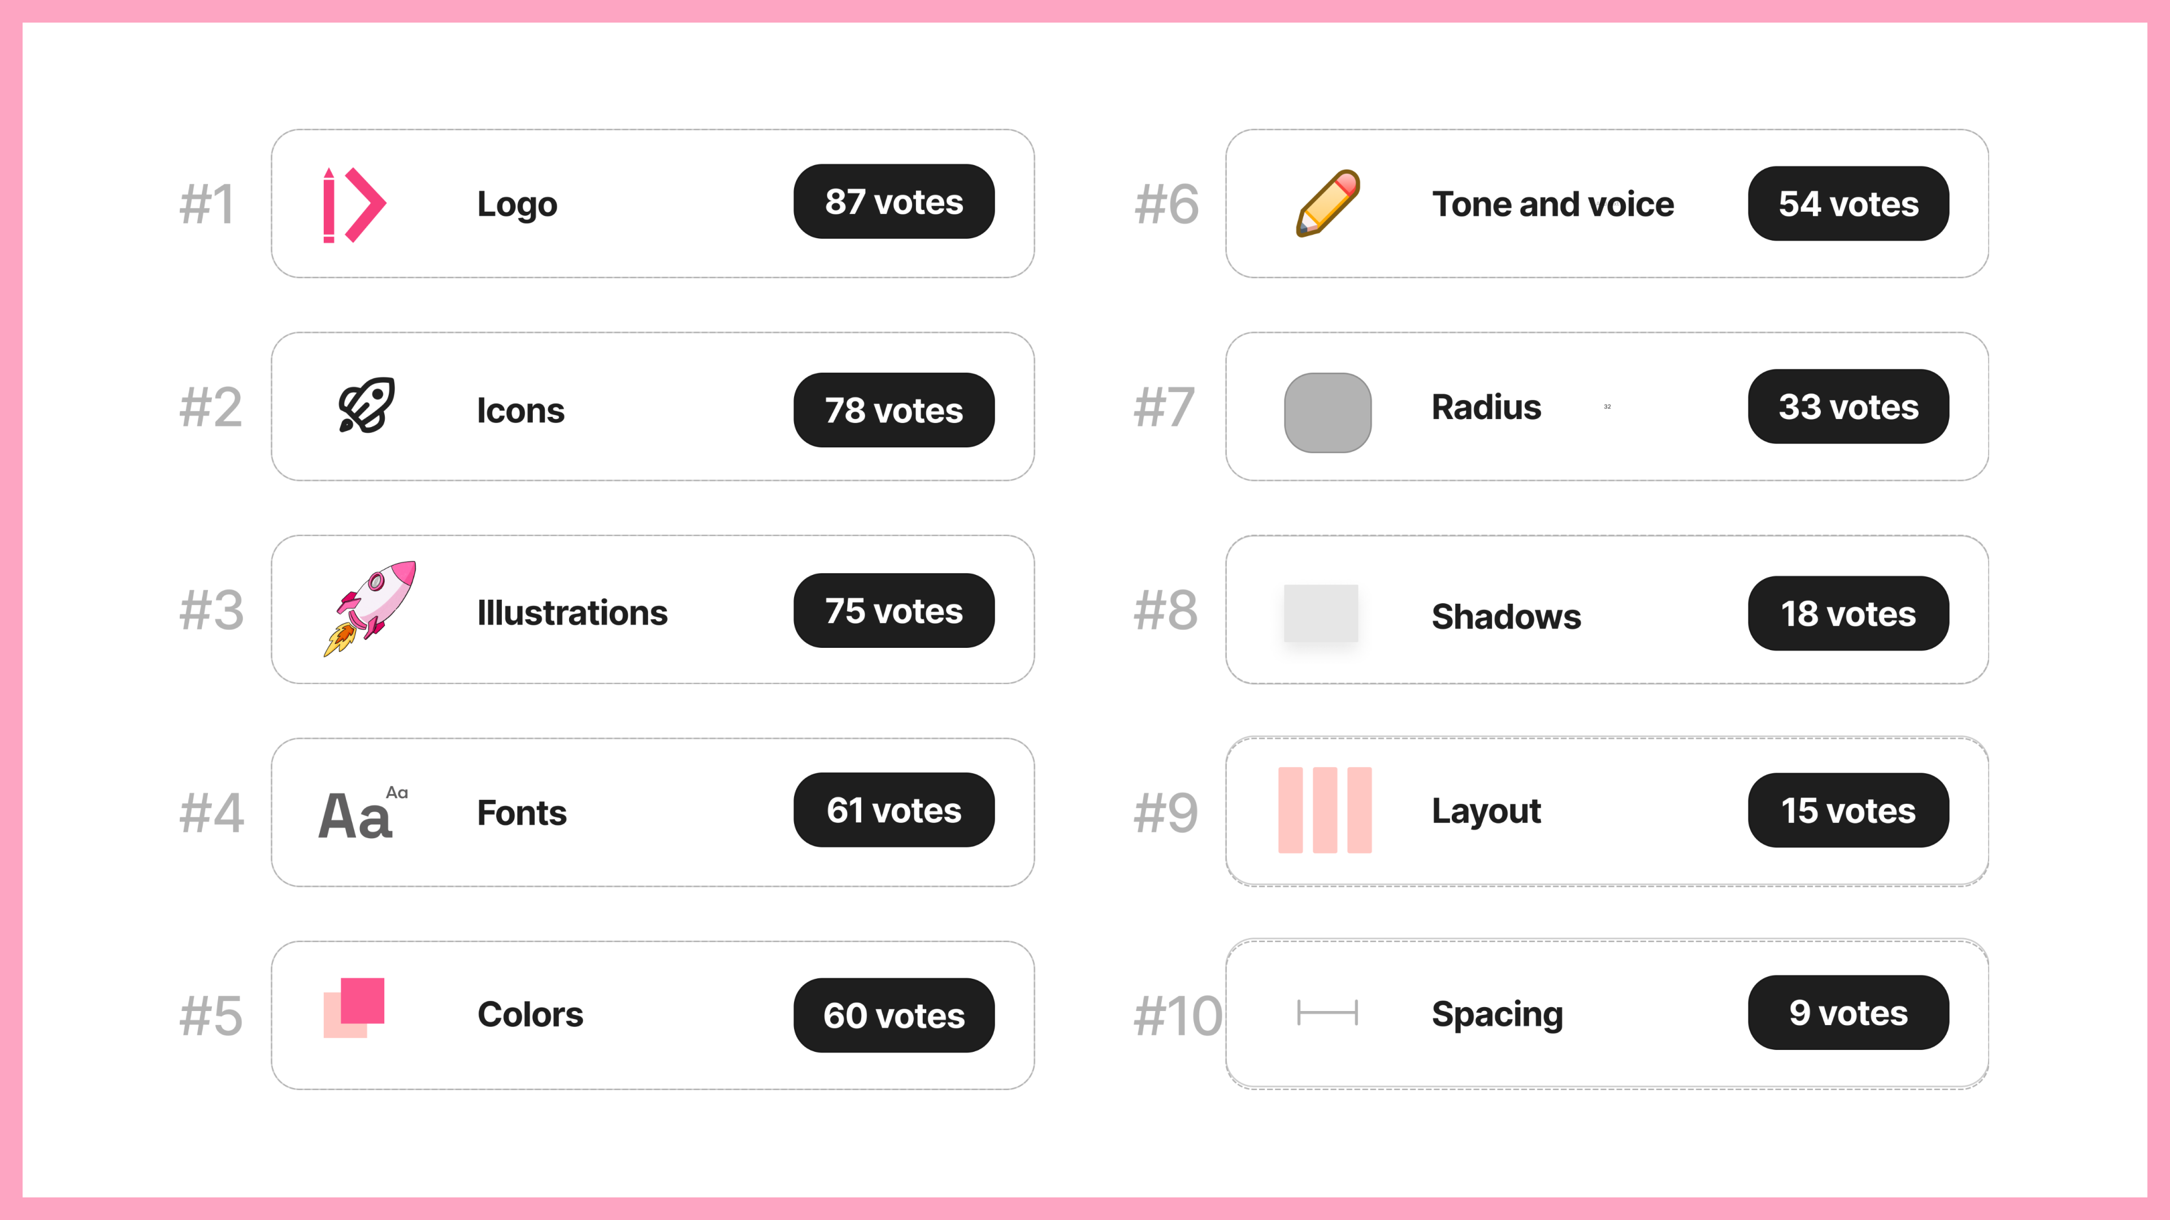Select the black rocket outline Icons graphic
This screenshot has height=1220, width=2170.
pos(366,405)
